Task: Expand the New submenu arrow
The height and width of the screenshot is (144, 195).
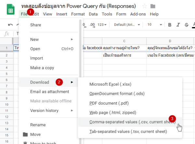Action: (x=72, y=39)
